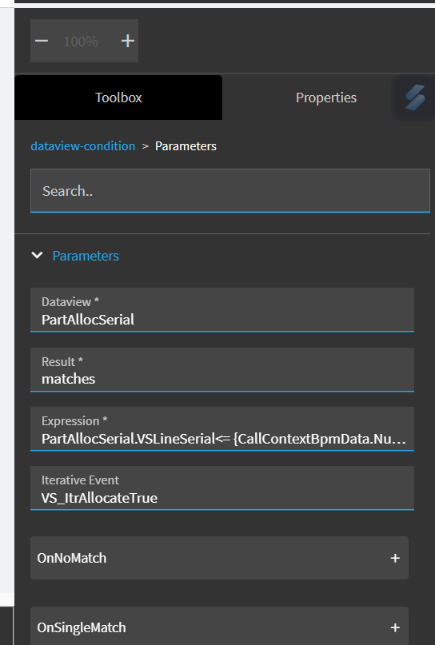
Task: Click the 100% zoom level indicator
Action: click(81, 41)
